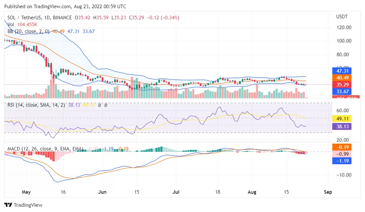Image resolution: width=365 pixels, height=212 pixels.
Task: Click the orange 40.49 price axis tag
Action: 342,78
